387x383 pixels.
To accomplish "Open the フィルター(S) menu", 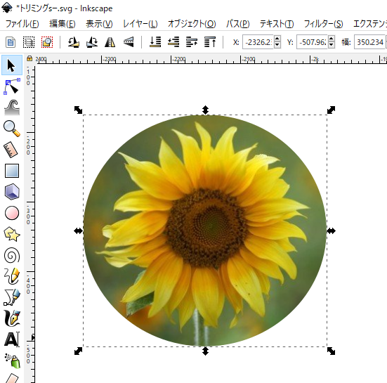I will tap(323, 24).
